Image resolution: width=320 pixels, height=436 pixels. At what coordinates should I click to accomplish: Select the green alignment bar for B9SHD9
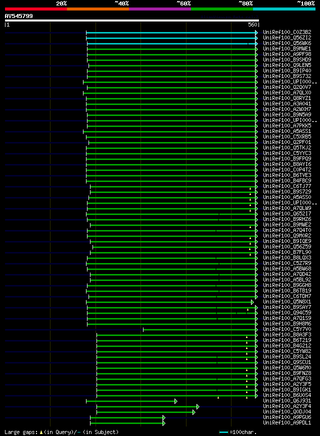[171, 60]
